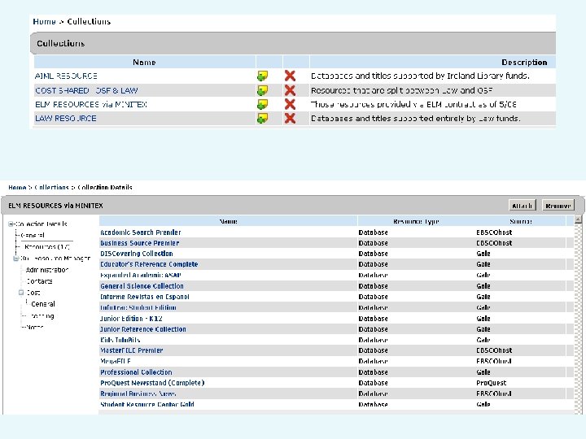Select General under Collection Details
This screenshot has height=439, width=586.
(x=33, y=235)
